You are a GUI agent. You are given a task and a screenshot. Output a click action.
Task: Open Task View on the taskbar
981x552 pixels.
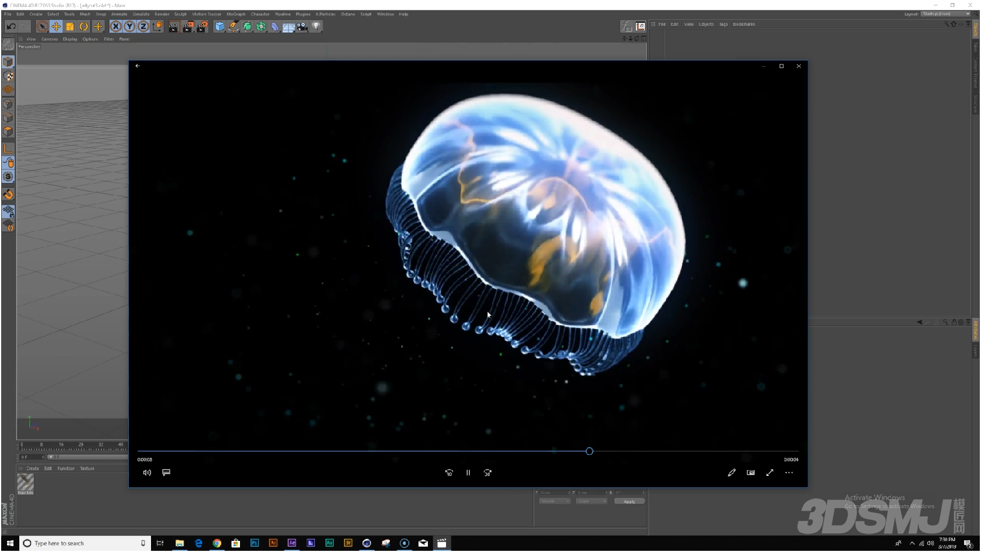[x=160, y=543]
